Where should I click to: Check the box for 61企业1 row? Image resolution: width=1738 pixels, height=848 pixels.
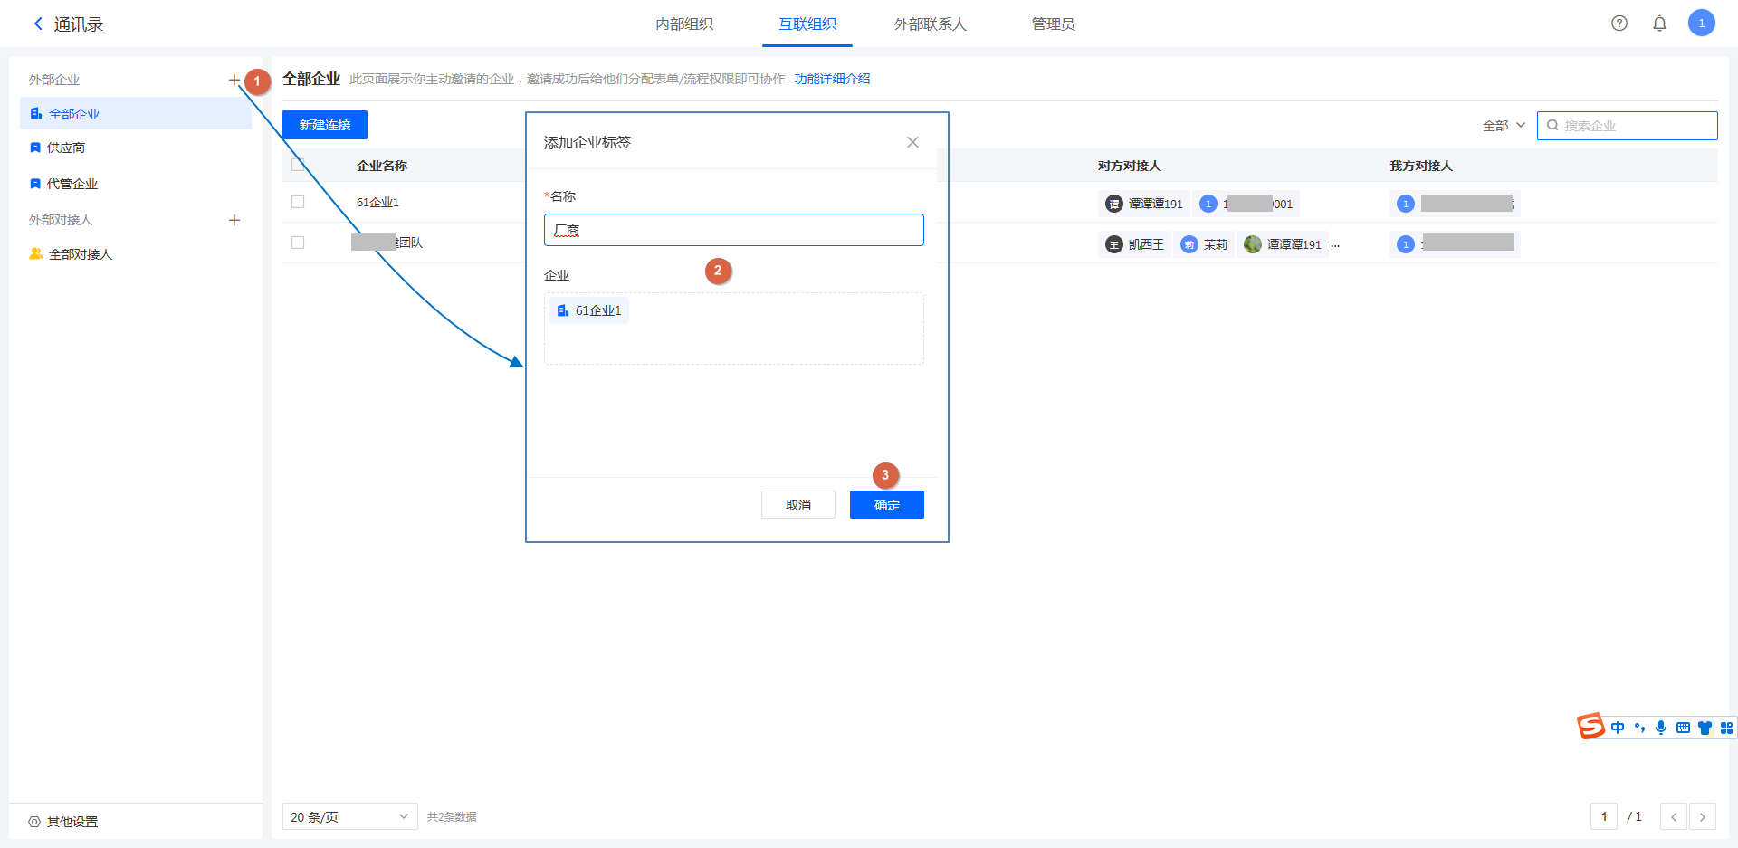pos(298,202)
